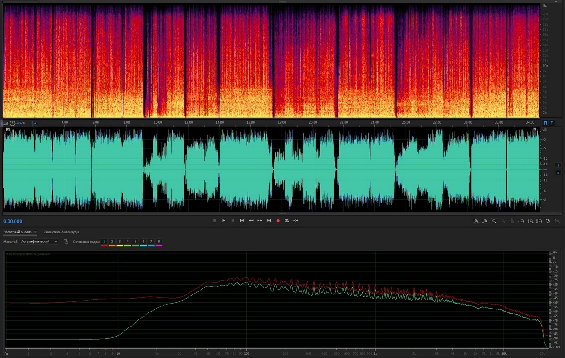Click the +0 dB volume knob
Screen dimensions: 565x358
[13, 123]
